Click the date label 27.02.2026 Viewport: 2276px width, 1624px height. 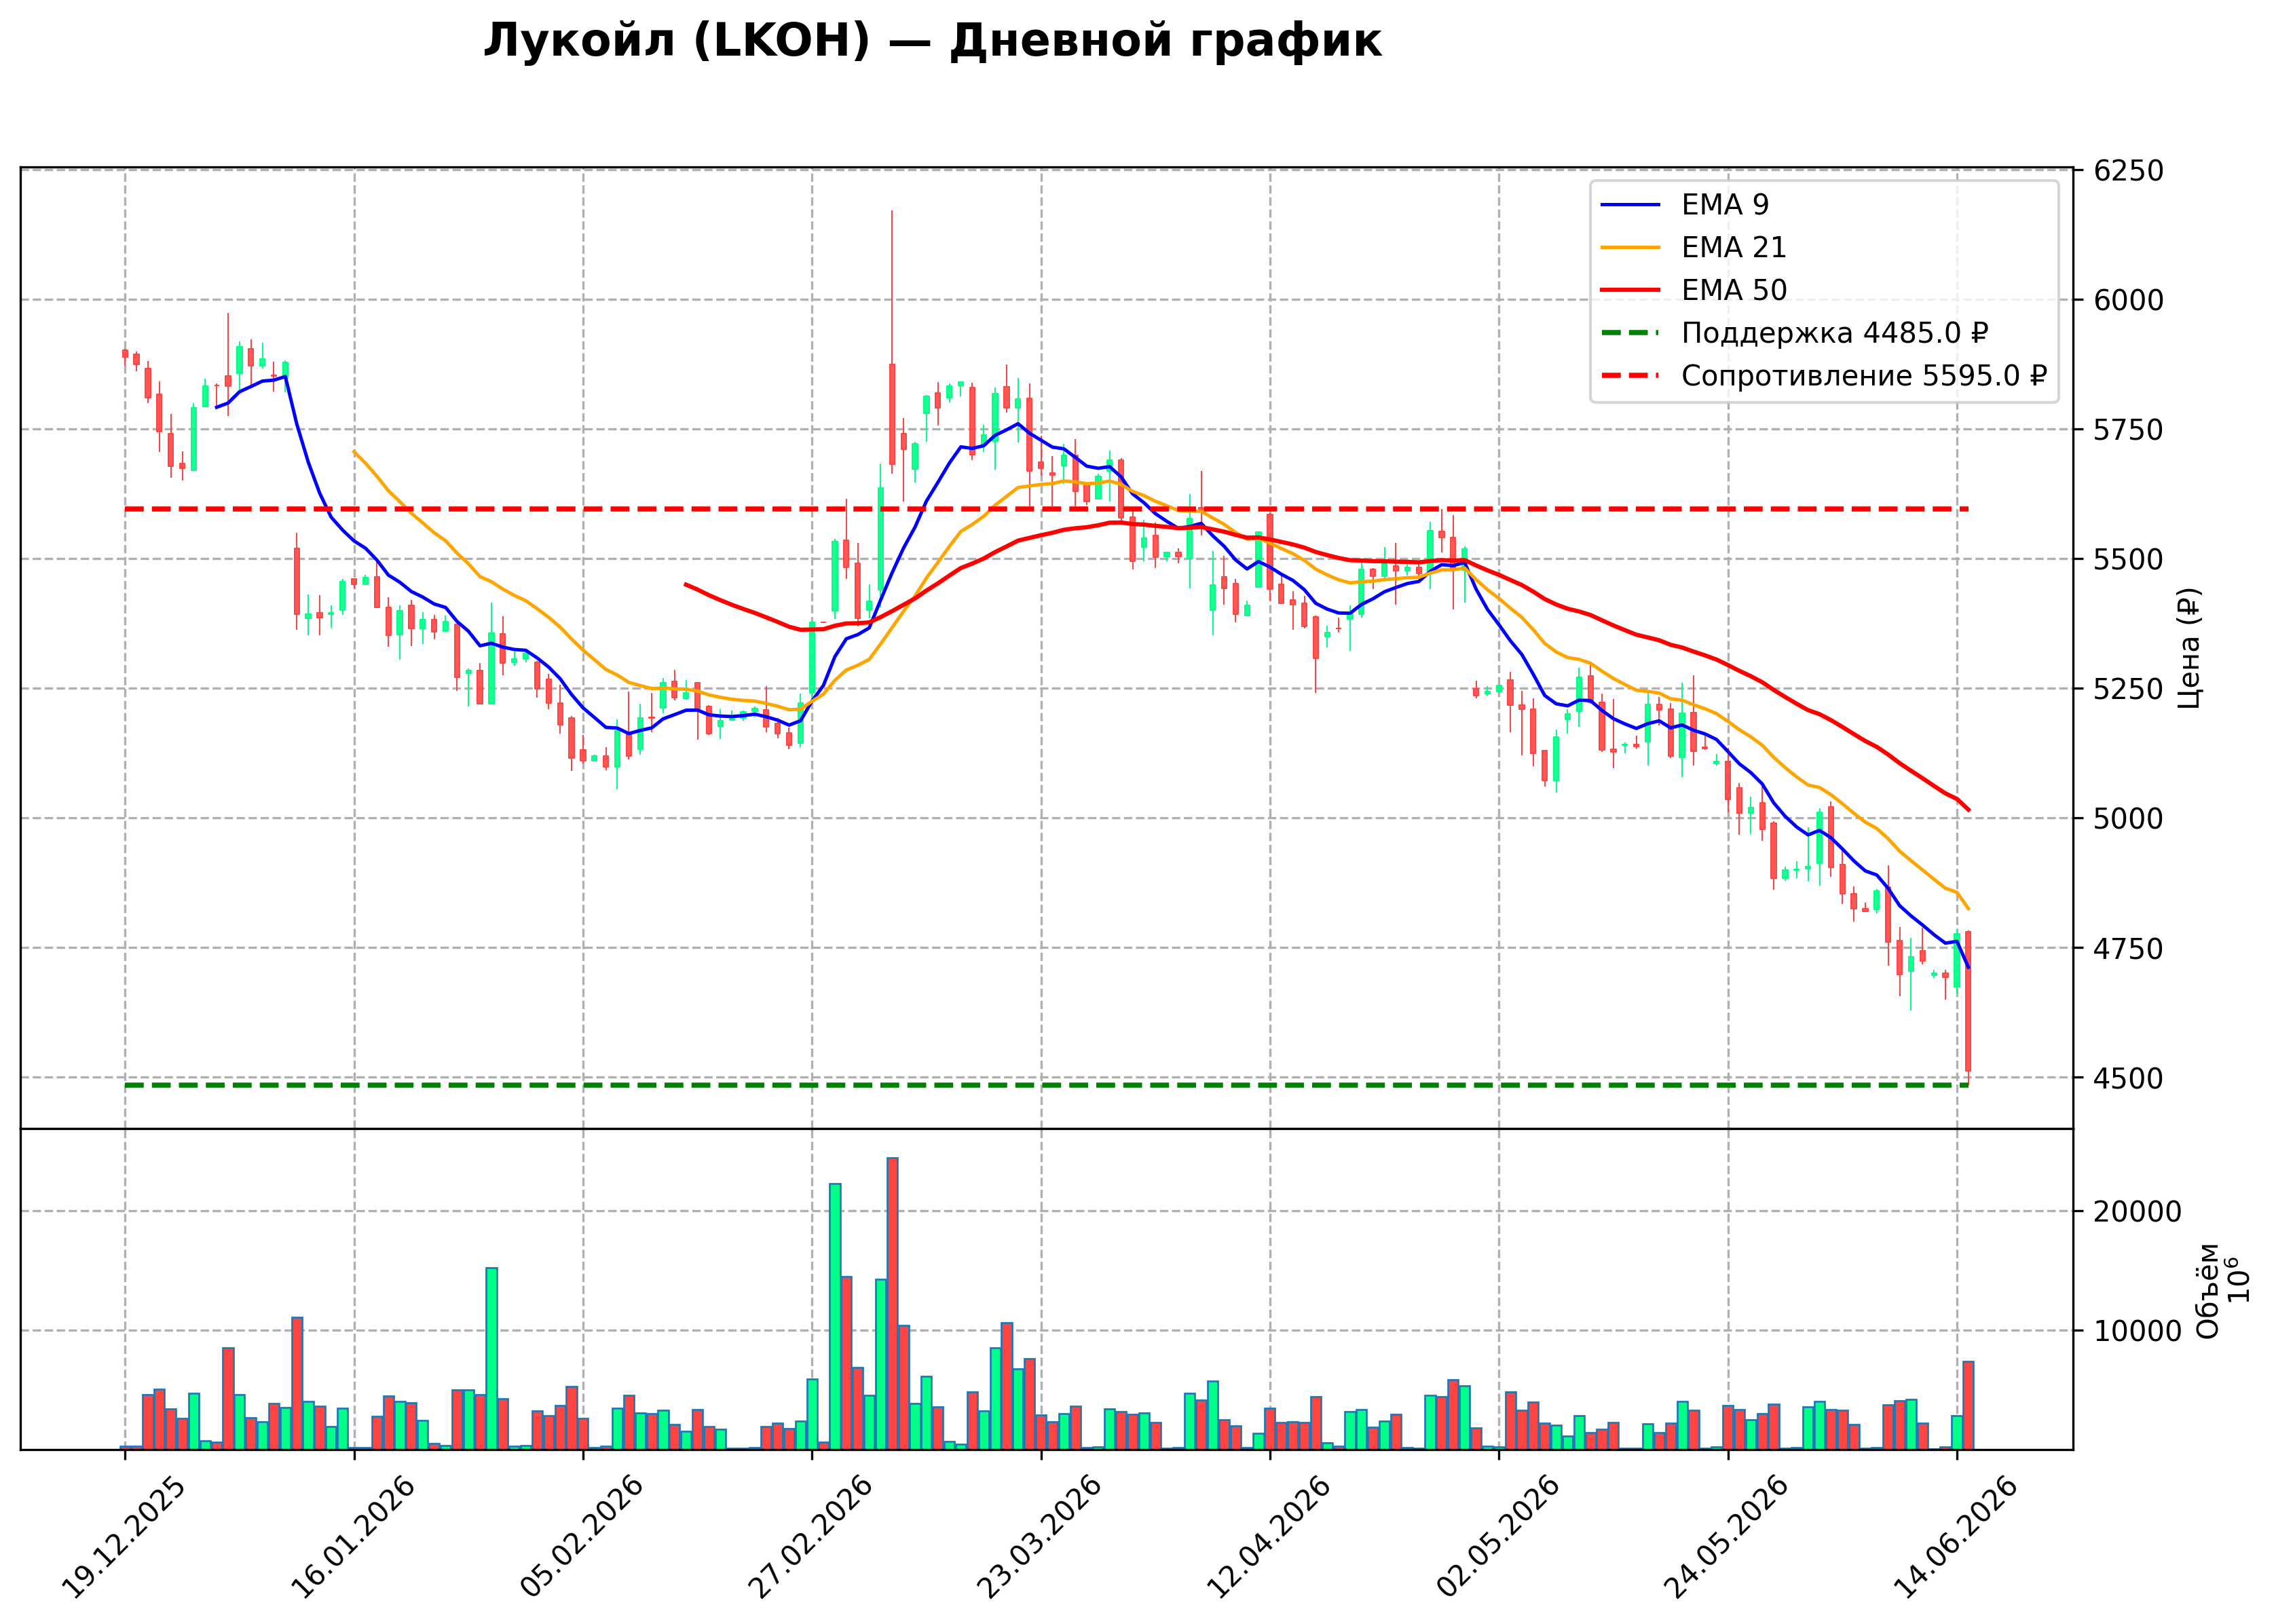810,1538
